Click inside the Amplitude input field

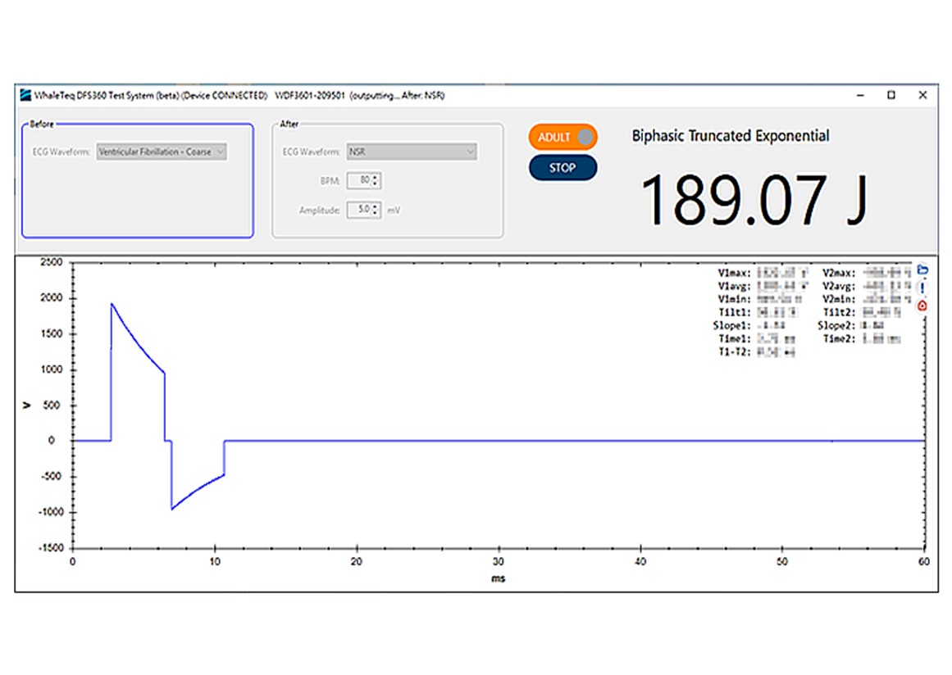pos(359,210)
